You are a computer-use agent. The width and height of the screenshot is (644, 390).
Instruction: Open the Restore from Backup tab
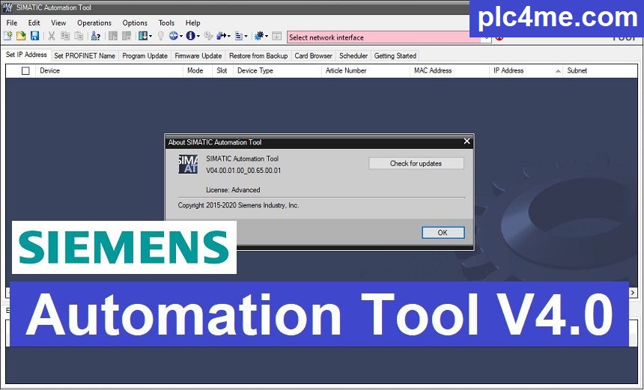(258, 55)
